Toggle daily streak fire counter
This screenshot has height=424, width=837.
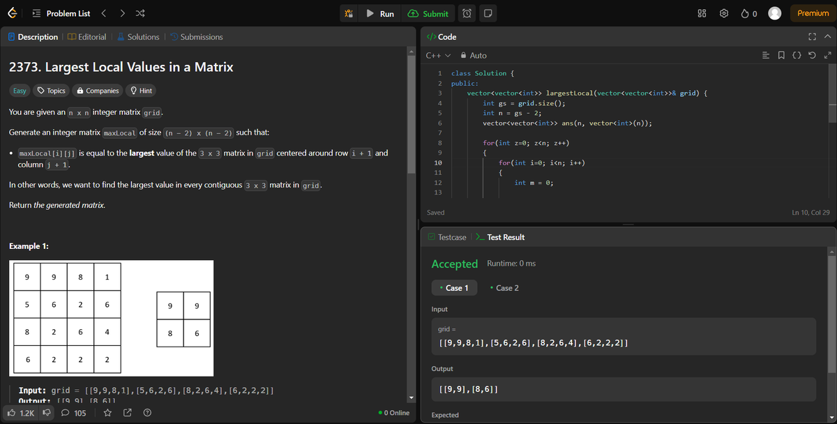(746, 13)
